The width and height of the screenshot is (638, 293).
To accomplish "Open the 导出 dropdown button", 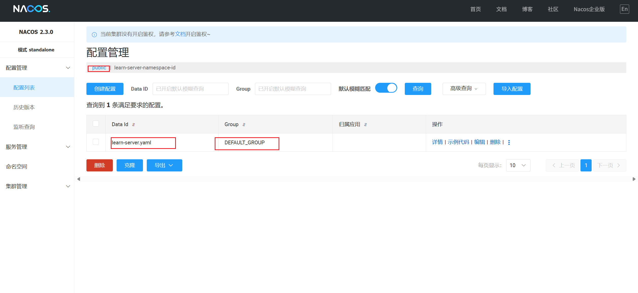I will click(x=164, y=165).
